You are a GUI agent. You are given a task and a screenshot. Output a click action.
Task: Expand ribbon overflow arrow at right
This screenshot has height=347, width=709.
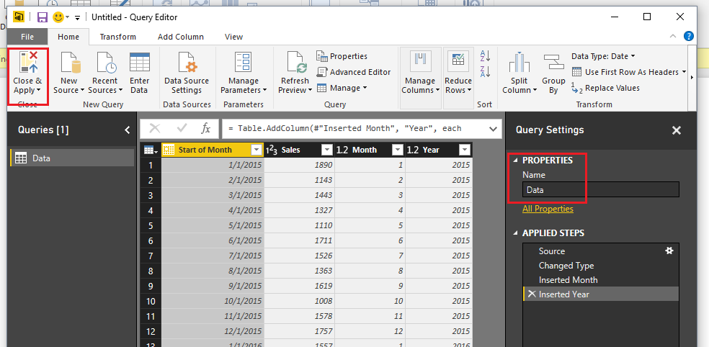(x=692, y=77)
